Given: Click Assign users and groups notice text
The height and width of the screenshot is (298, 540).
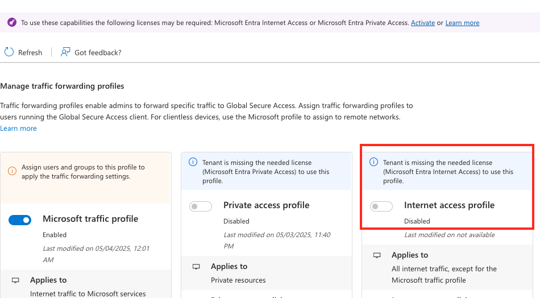Looking at the screenshot, I should click(x=83, y=172).
